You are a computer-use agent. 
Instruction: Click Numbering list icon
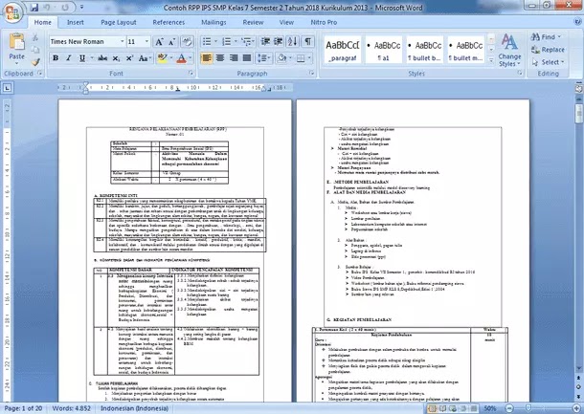click(x=226, y=41)
